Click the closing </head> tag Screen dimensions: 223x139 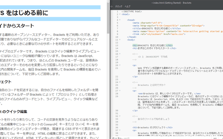click(132, 37)
